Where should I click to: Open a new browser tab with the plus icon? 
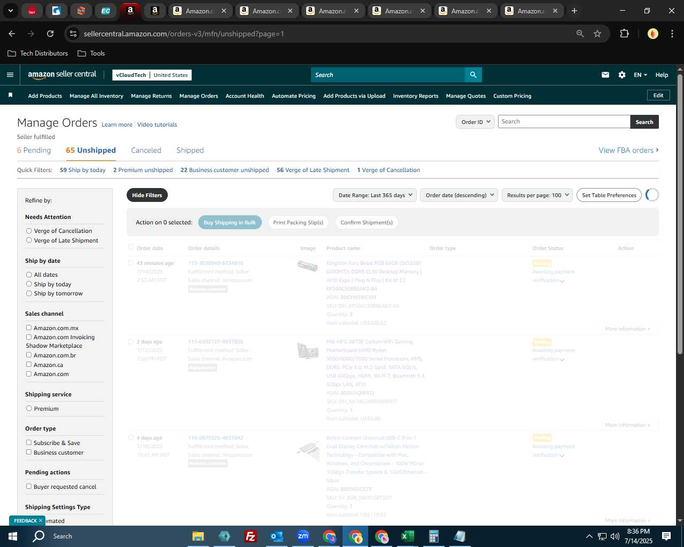coord(574,11)
